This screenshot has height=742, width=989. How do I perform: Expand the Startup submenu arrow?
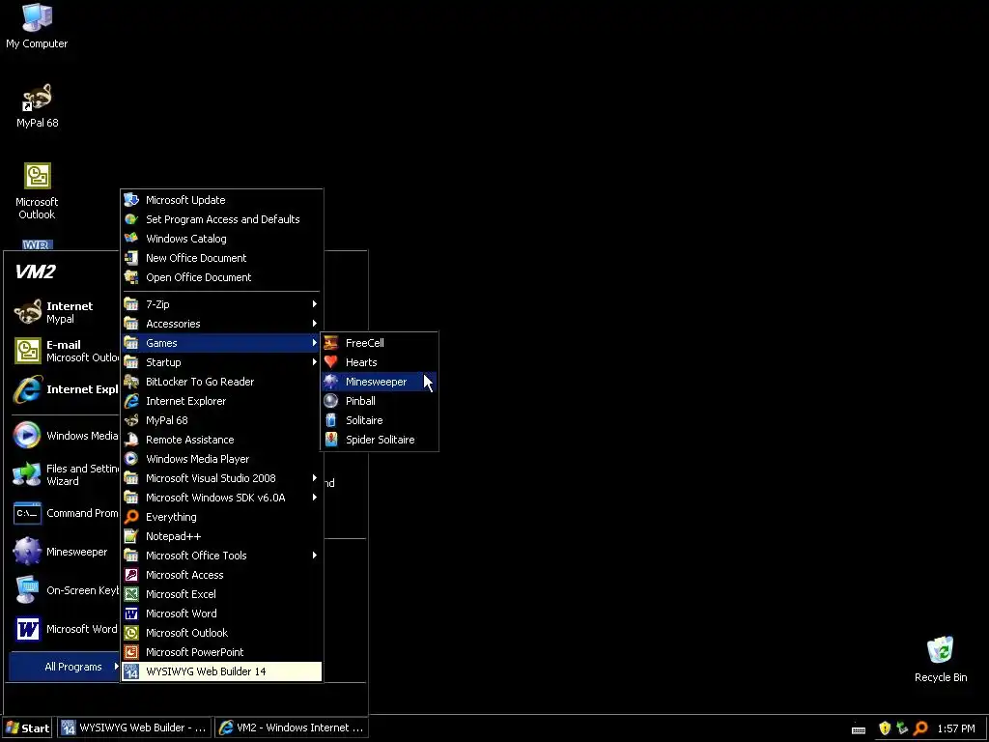[x=314, y=362]
